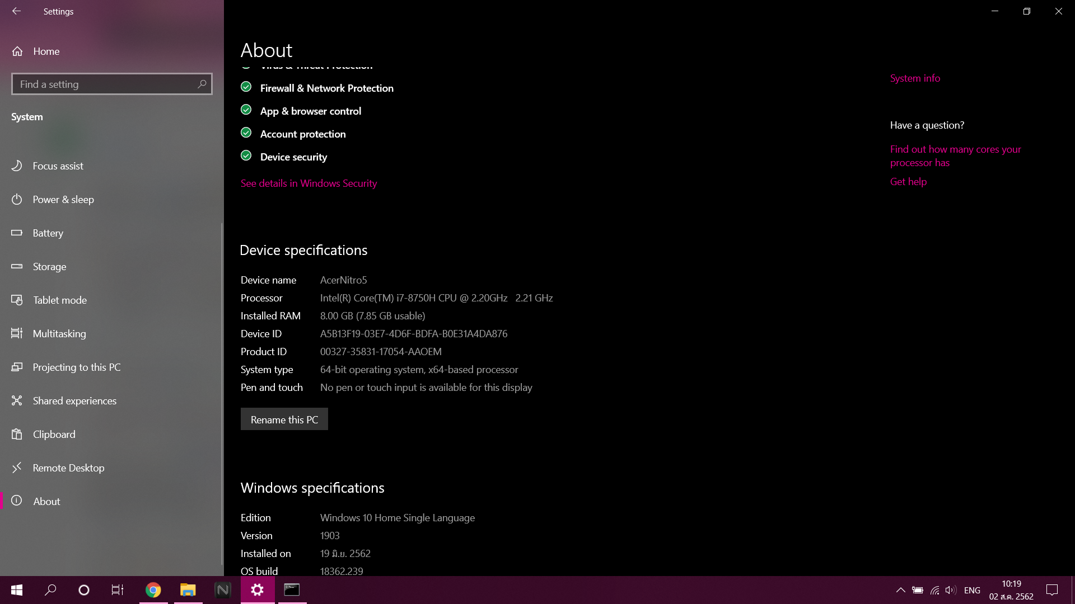This screenshot has height=604, width=1075.
Task: Open Clipboard settings
Action: [x=54, y=435]
